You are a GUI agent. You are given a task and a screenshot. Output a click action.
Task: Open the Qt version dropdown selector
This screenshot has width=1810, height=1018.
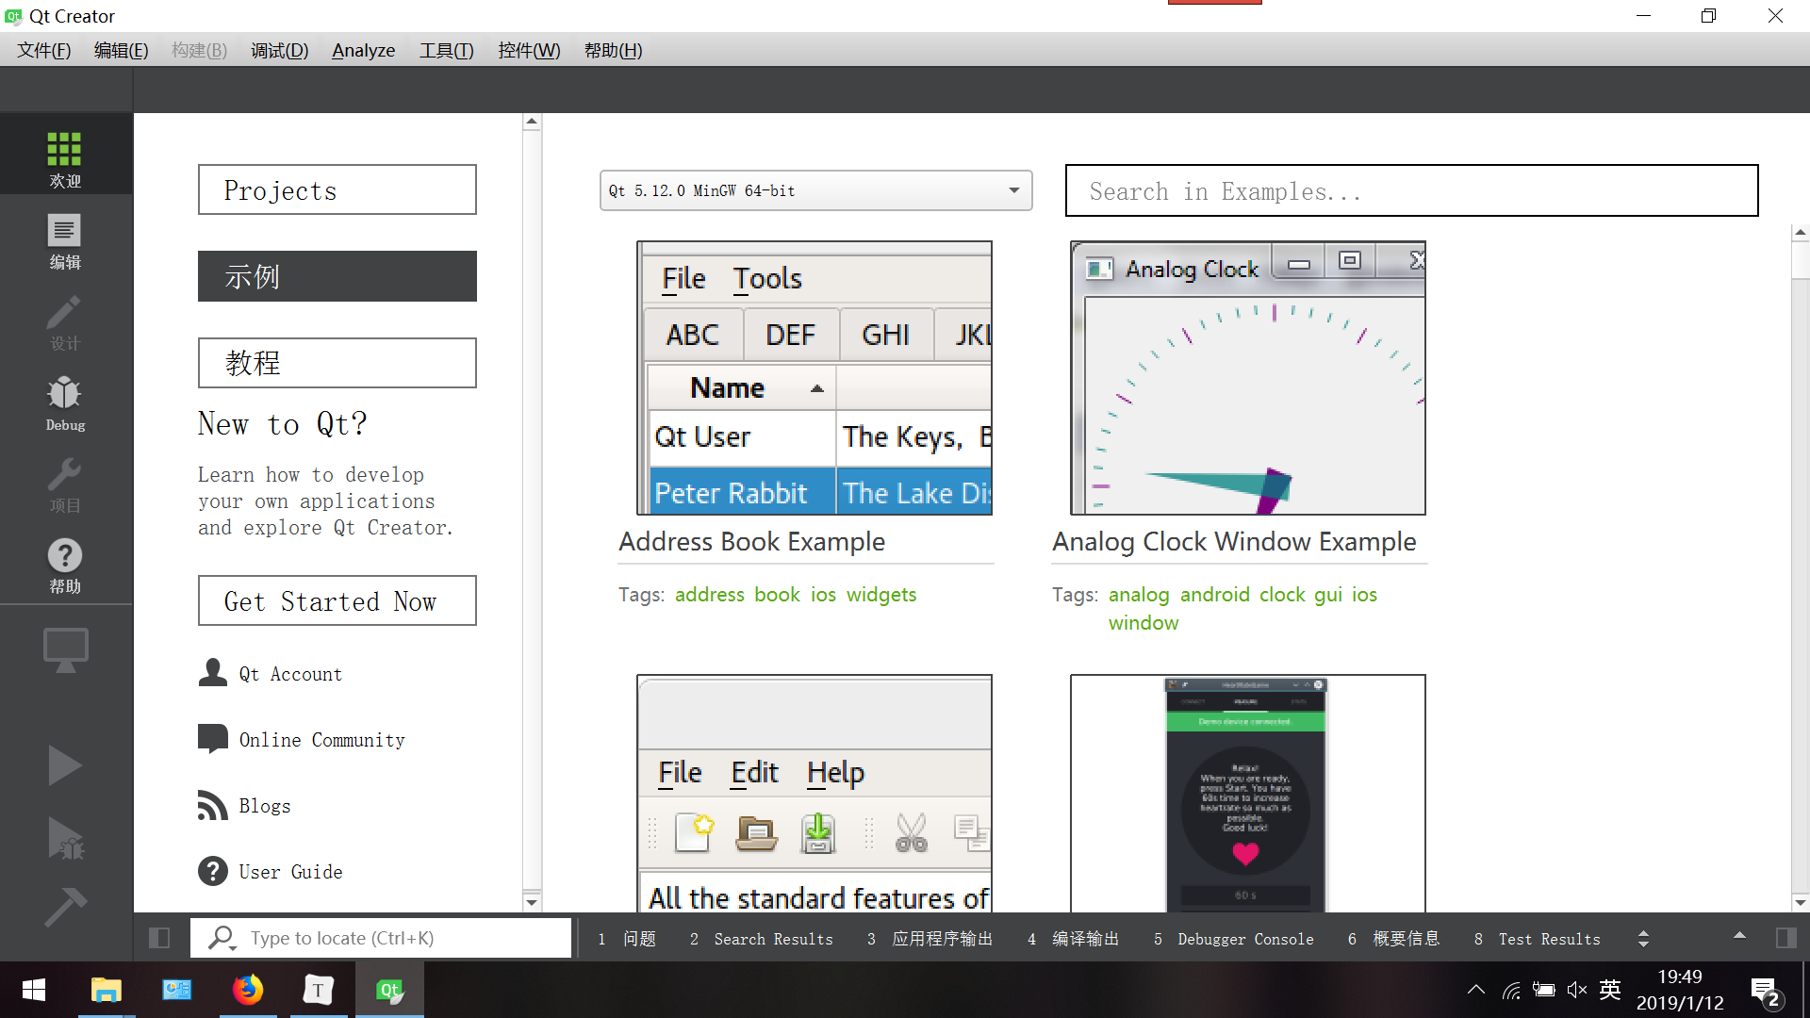pyautogui.click(x=814, y=190)
